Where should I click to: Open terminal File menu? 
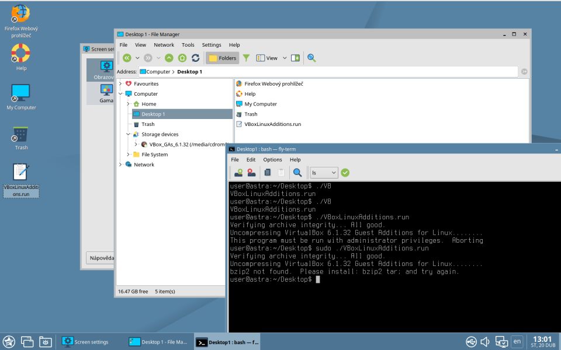[235, 160]
